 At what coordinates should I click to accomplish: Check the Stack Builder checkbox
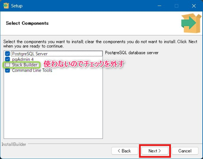pos(7,65)
